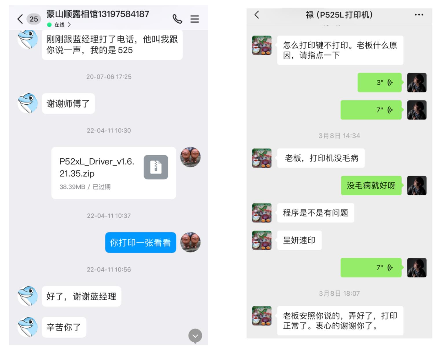Screen dimensions: 443x346
Task: Play the 7" voice message above 18:07 timestamp
Action: coord(371,268)
